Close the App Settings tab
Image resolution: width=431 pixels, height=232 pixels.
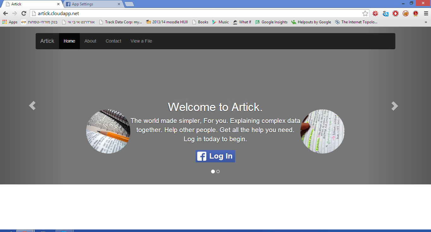(x=119, y=4)
